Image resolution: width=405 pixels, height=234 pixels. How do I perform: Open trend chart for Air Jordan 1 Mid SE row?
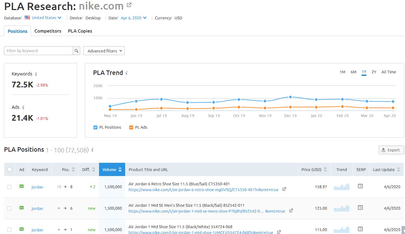click(x=341, y=208)
